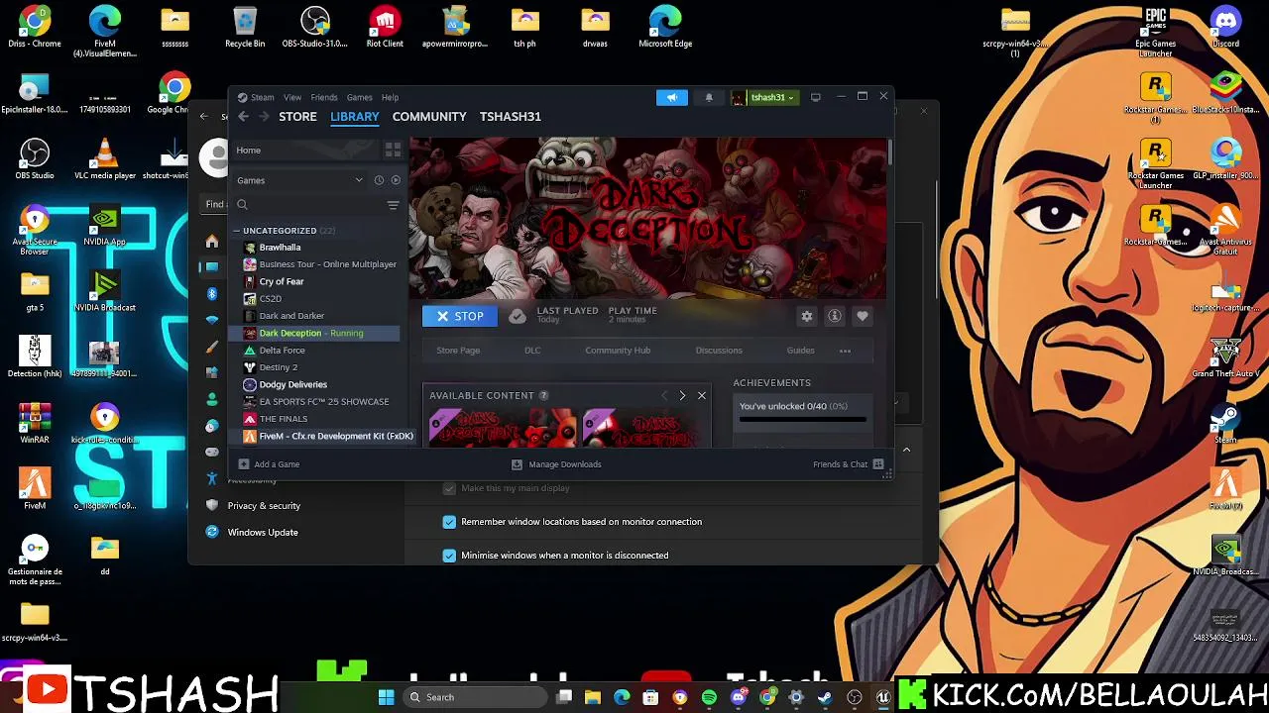Open the Steam notifications bell
The image size is (1269, 713).
(x=709, y=97)
